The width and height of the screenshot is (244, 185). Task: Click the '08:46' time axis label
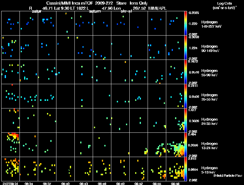click(x=102, y=183)
